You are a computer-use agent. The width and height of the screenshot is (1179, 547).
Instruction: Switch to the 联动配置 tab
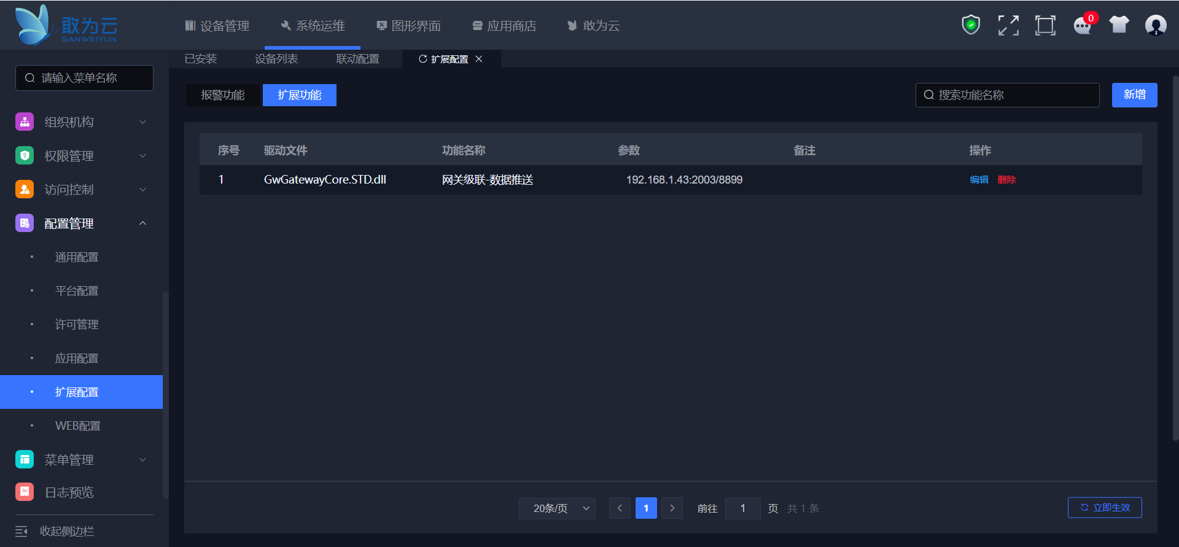(x=358, y=59)
